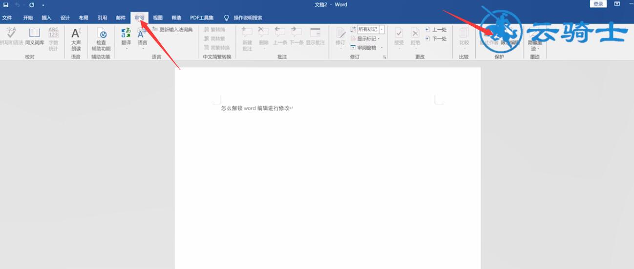Save the document using the floppy icon
Viewport: 634px width, 269px height.
tap(6, 5)
